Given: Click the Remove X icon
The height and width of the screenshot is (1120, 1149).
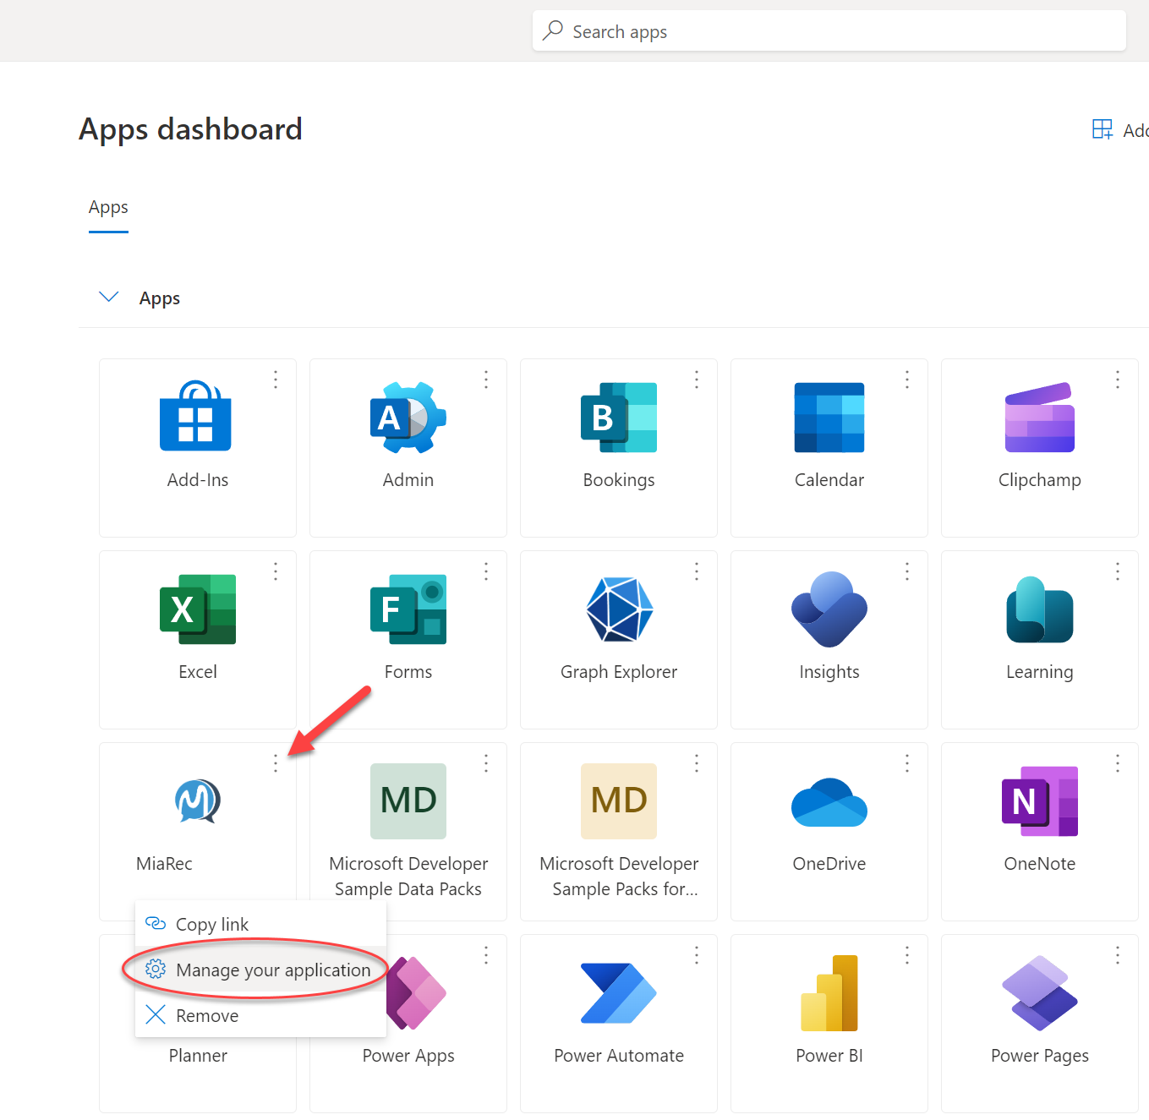Looking at the screenshot, I should [156, 1014].
